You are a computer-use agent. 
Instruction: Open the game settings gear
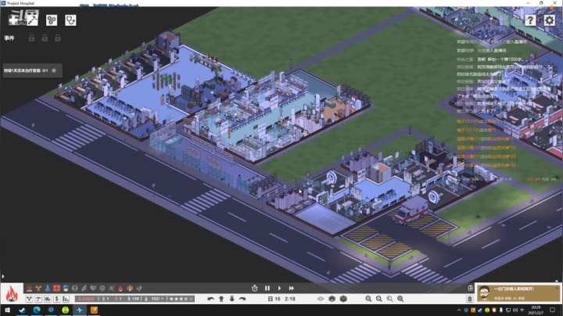click(x=550, y=20)
